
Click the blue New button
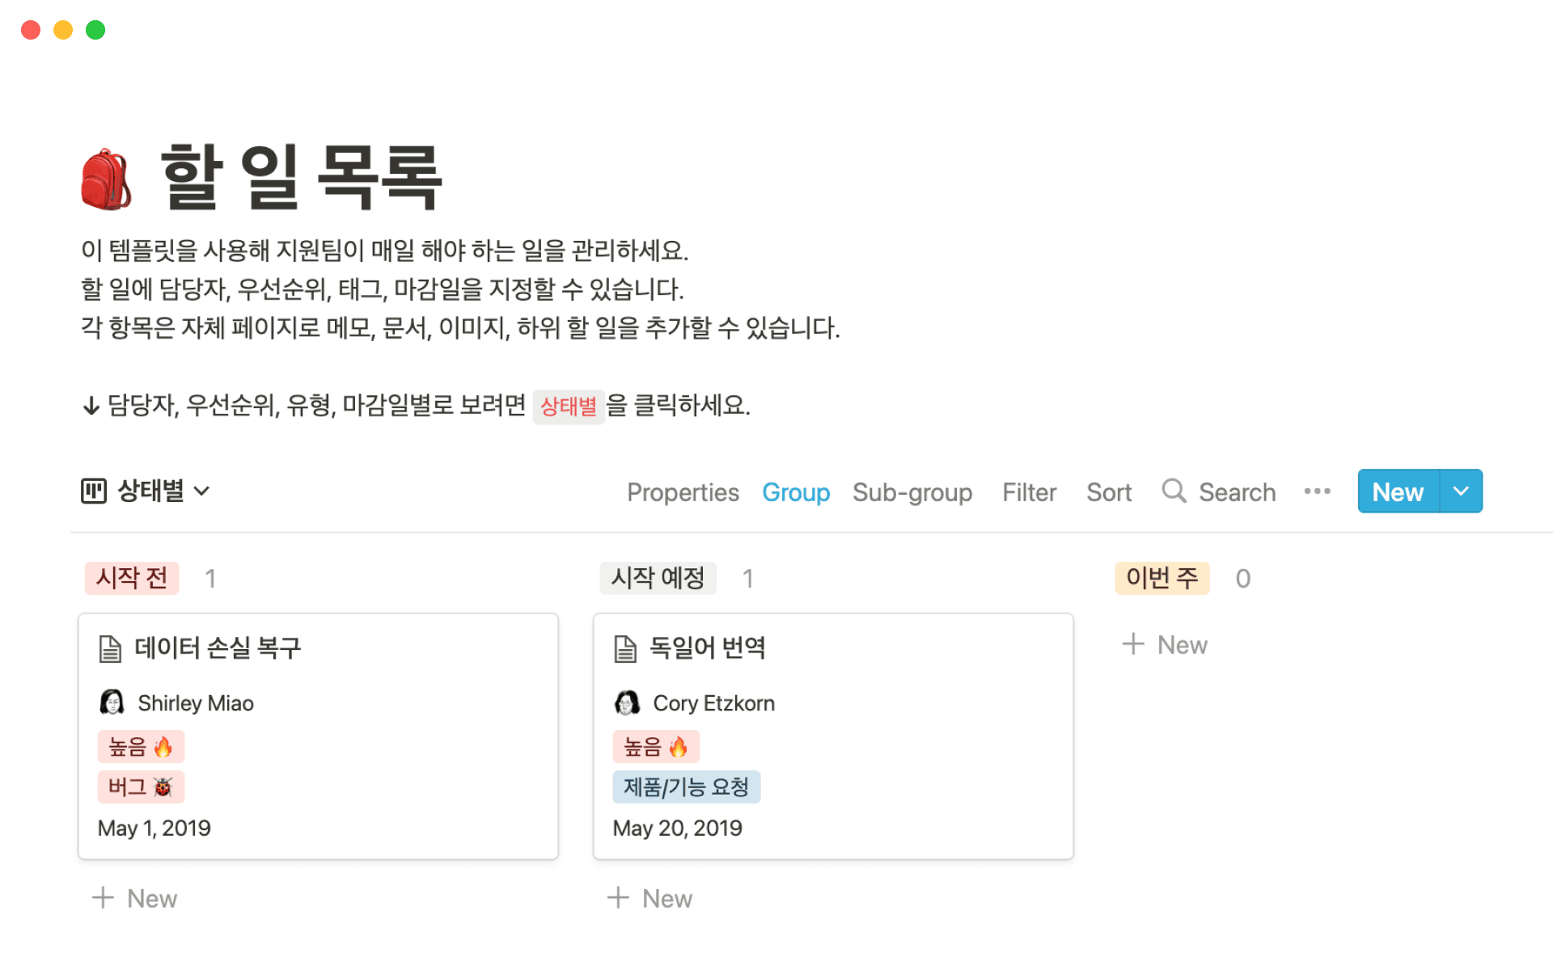pyautogui.click(x=1397, y=491)
